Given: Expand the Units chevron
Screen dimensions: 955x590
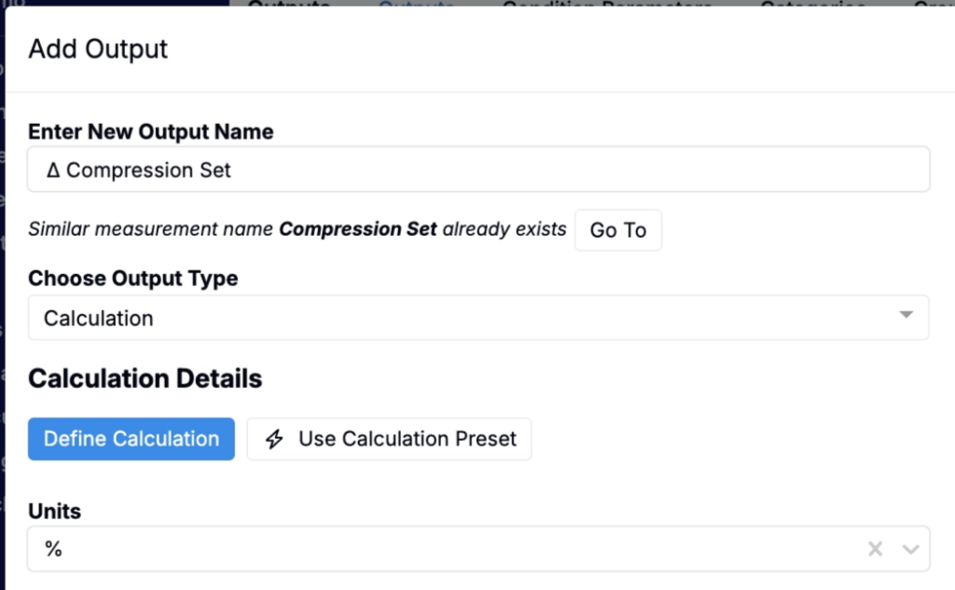Looking at the screenshot, I should point(910,549).
